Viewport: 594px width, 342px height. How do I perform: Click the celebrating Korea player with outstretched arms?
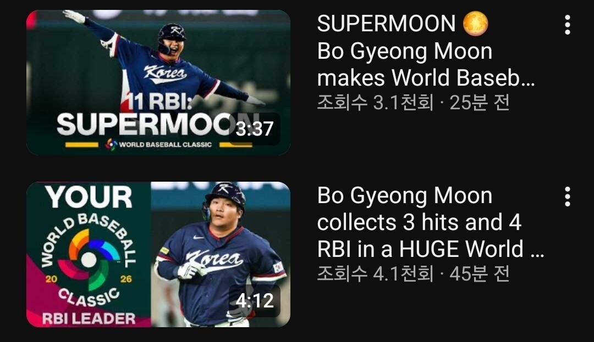coord(163,63)
